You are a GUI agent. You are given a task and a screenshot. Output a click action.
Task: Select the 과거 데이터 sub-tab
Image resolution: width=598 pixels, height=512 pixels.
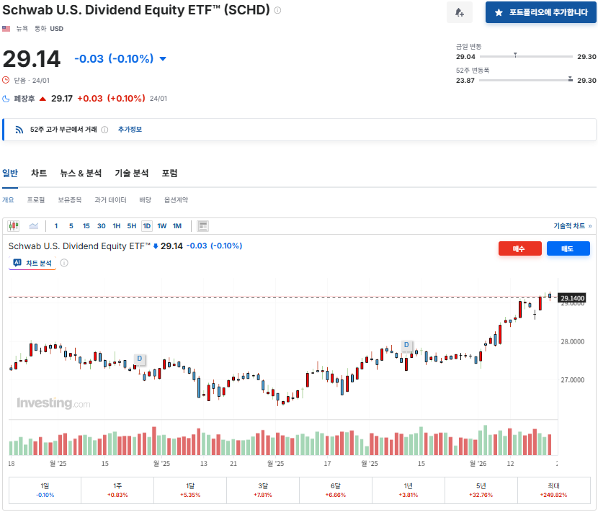pyautogui.click(x=110, y=199)
